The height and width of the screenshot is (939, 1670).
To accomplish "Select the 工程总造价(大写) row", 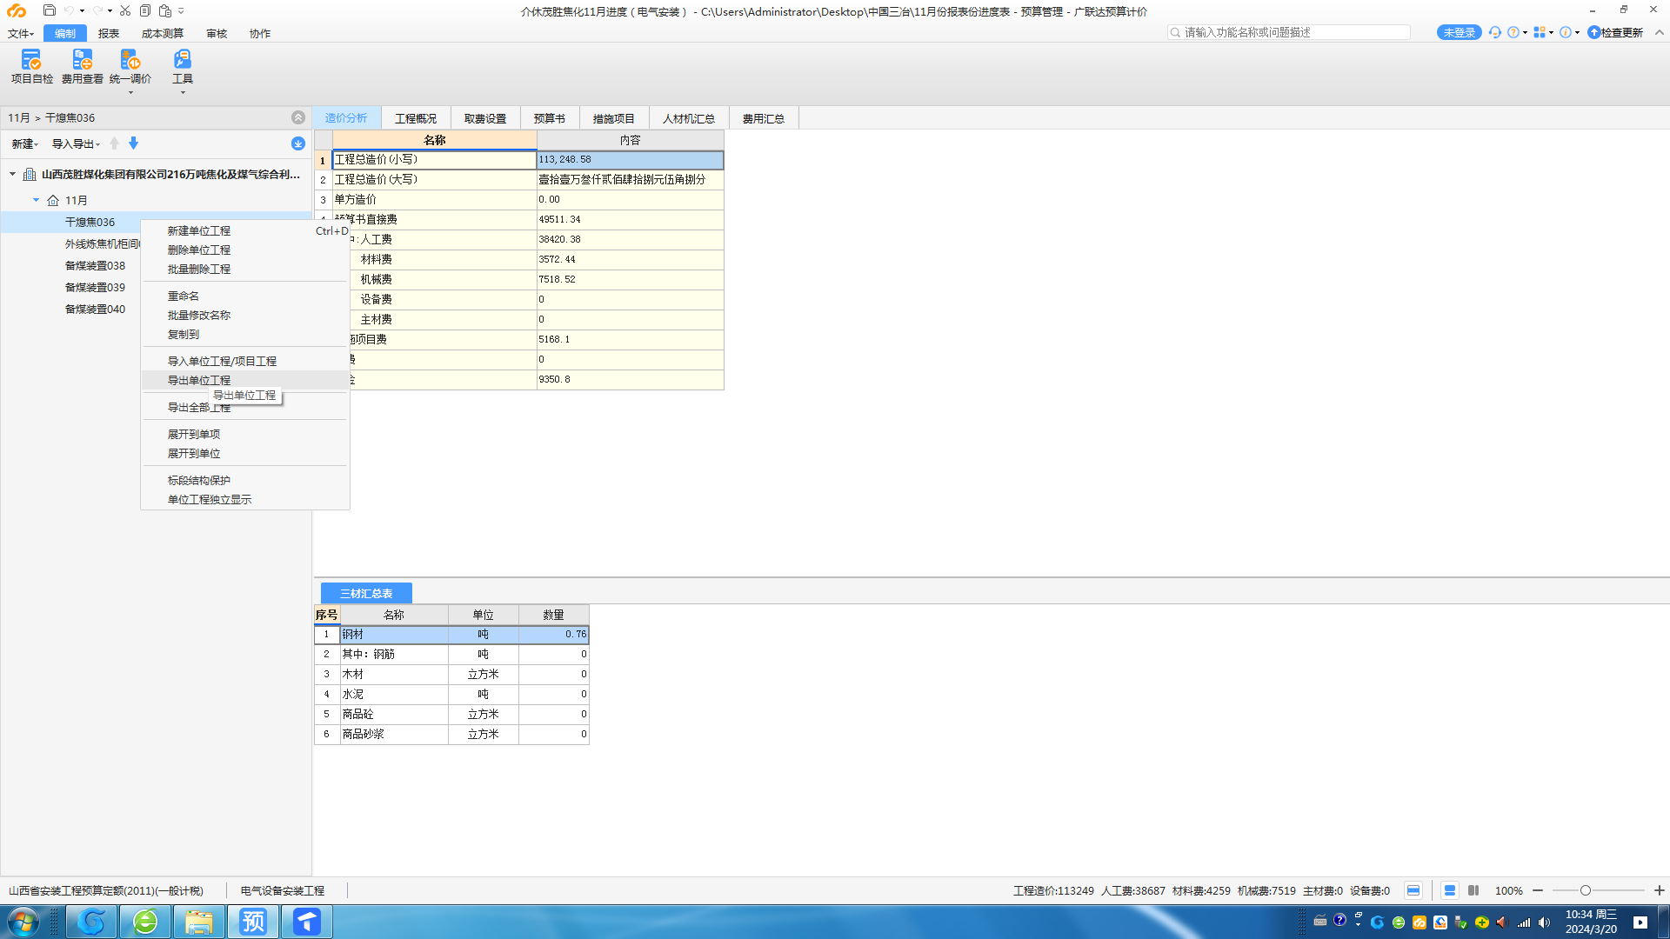I will click(x=519, y=179).
